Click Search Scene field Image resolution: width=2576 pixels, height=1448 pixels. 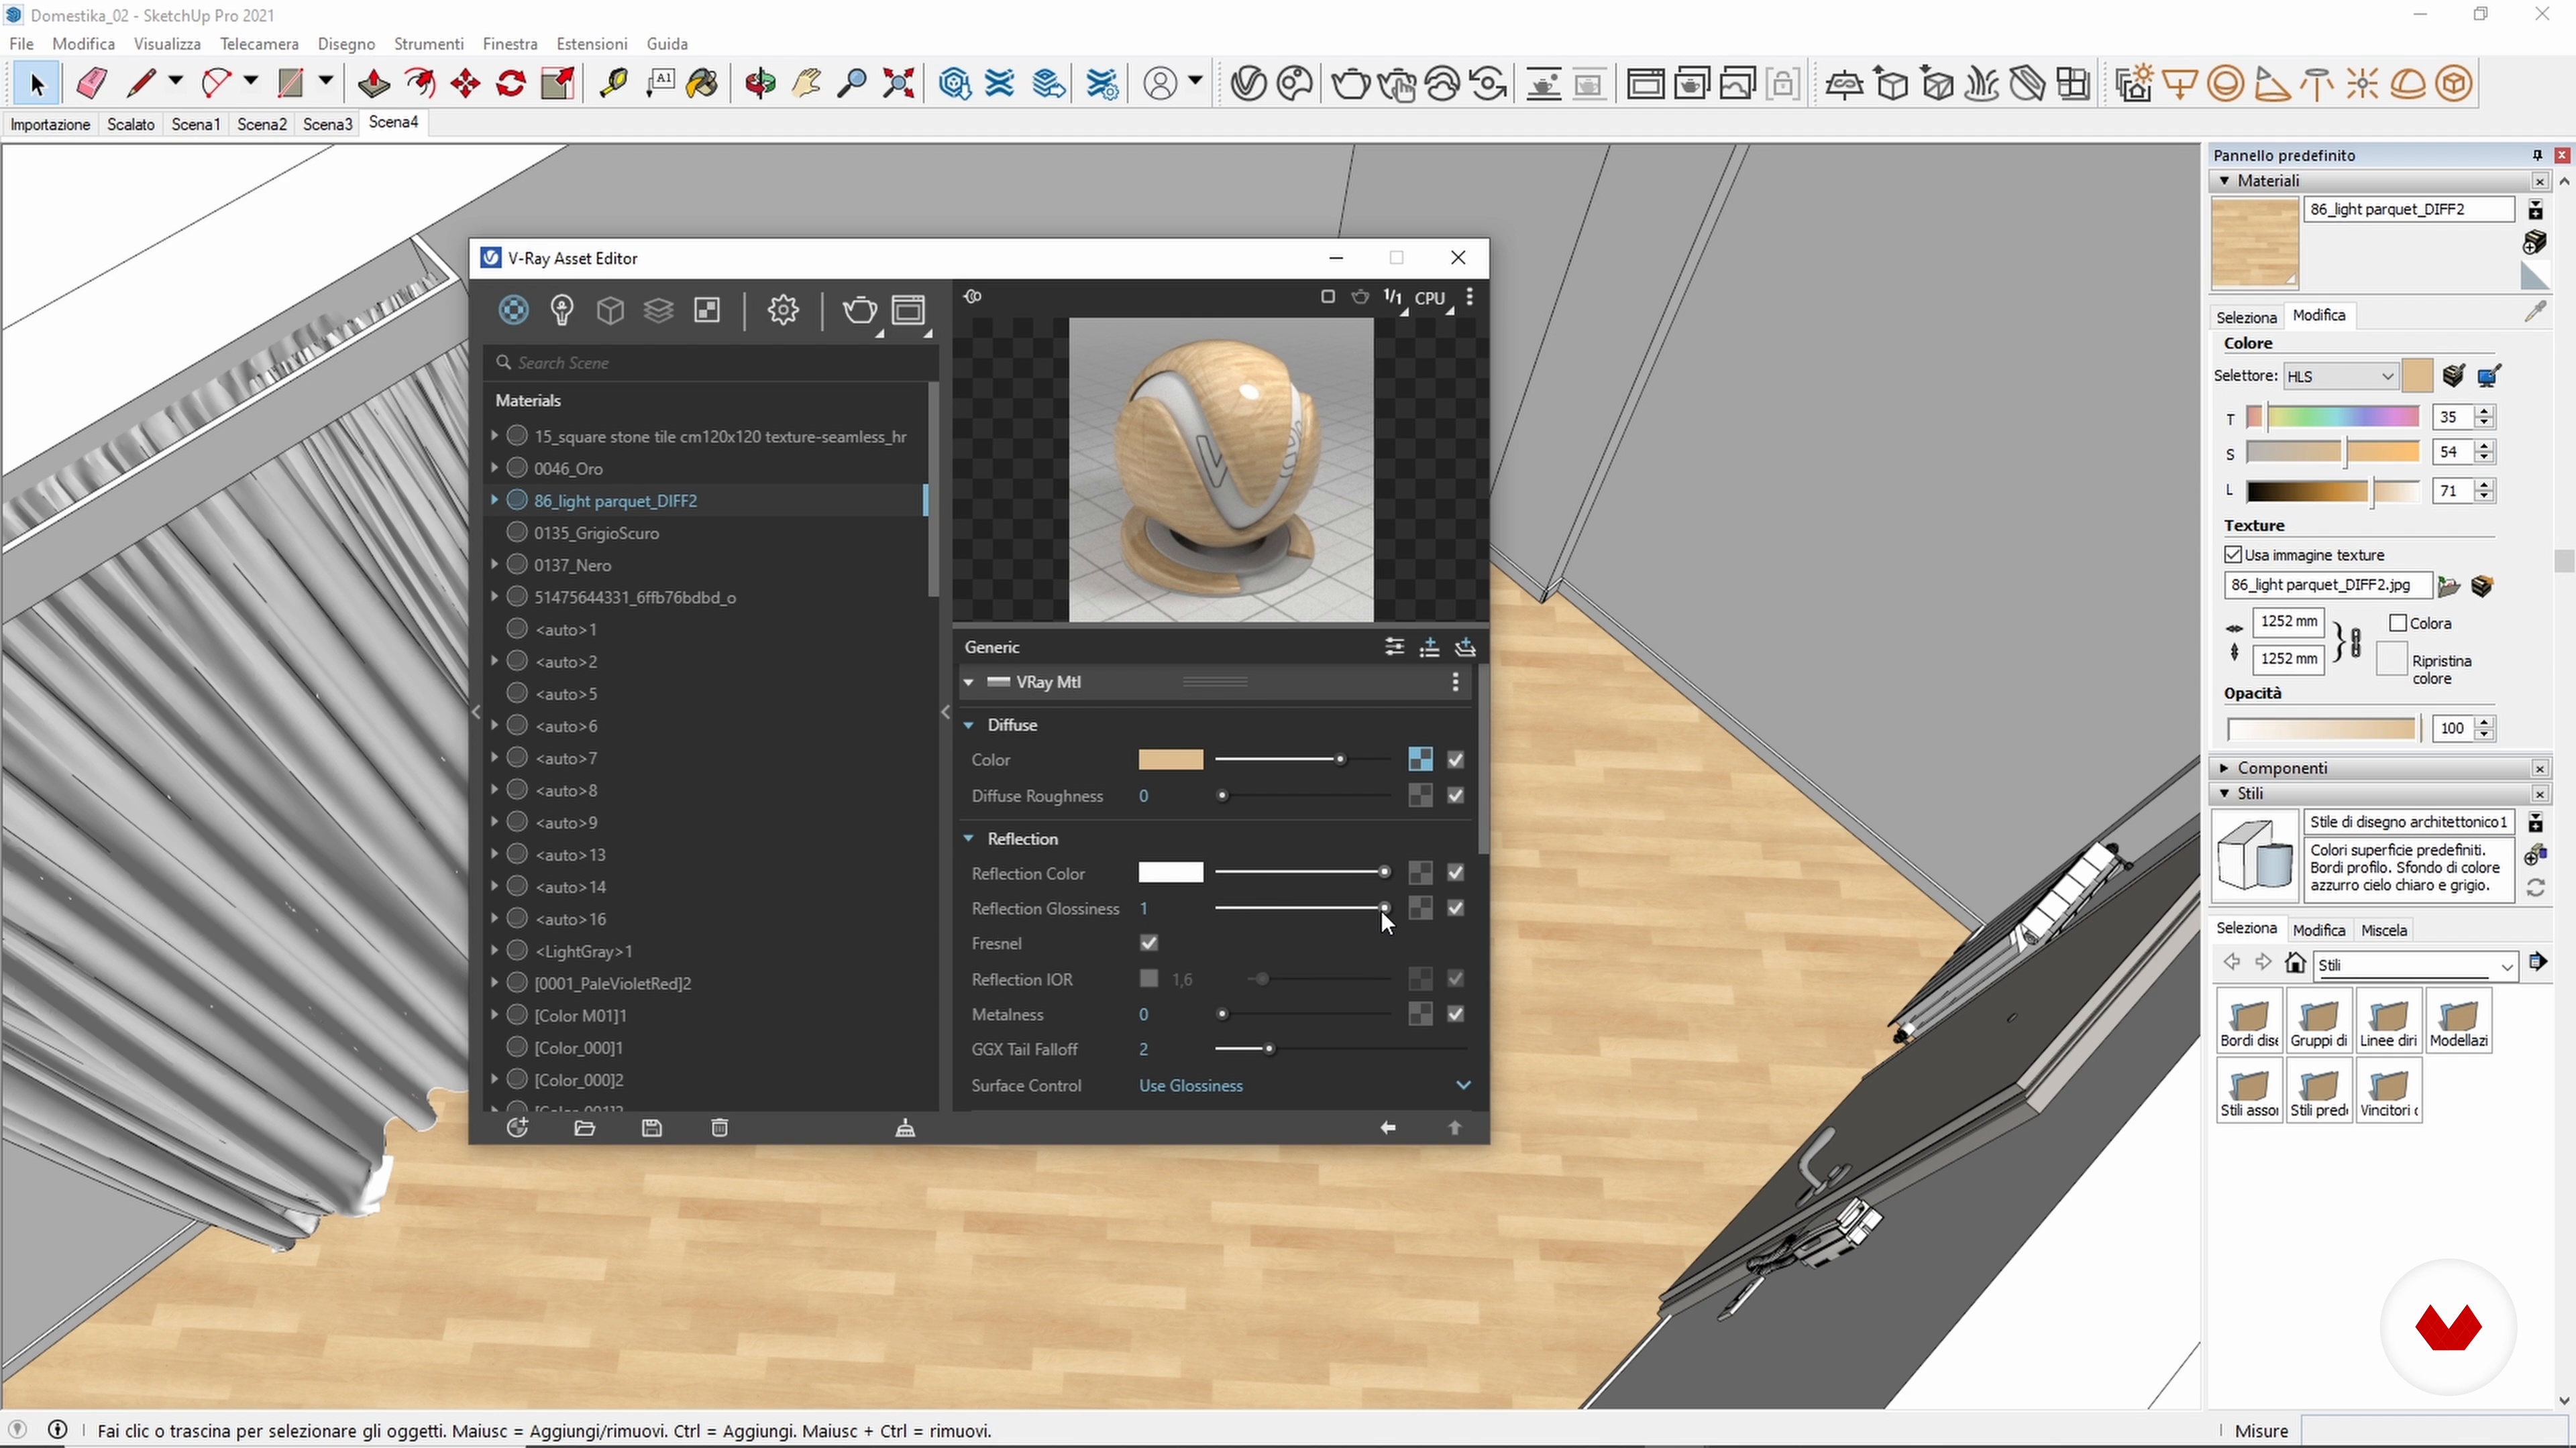click(x=712, y=363)
